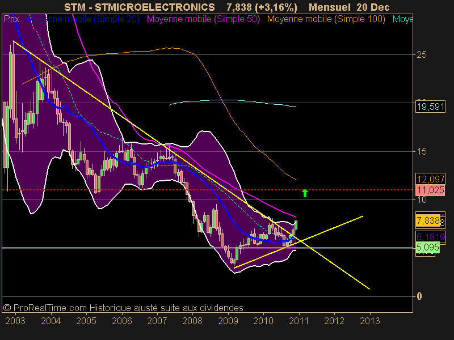
Task: Click the 19,591 price label
Action: (x=431, y=107)
